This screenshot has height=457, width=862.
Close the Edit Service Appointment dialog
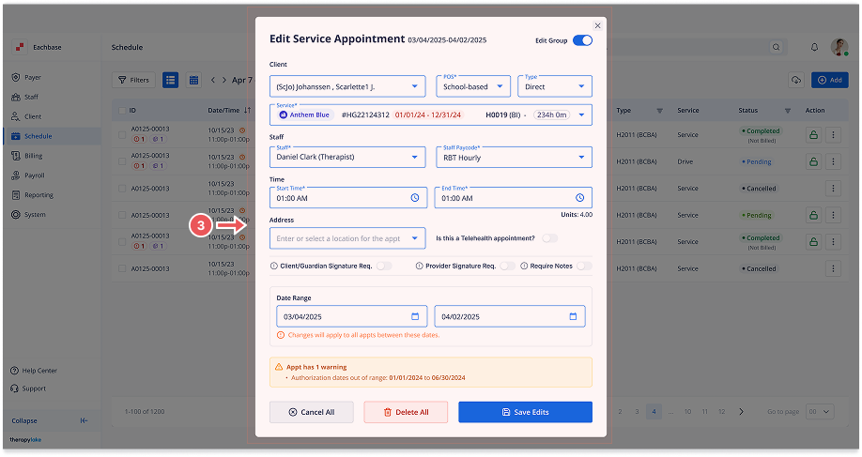point(598,26)
